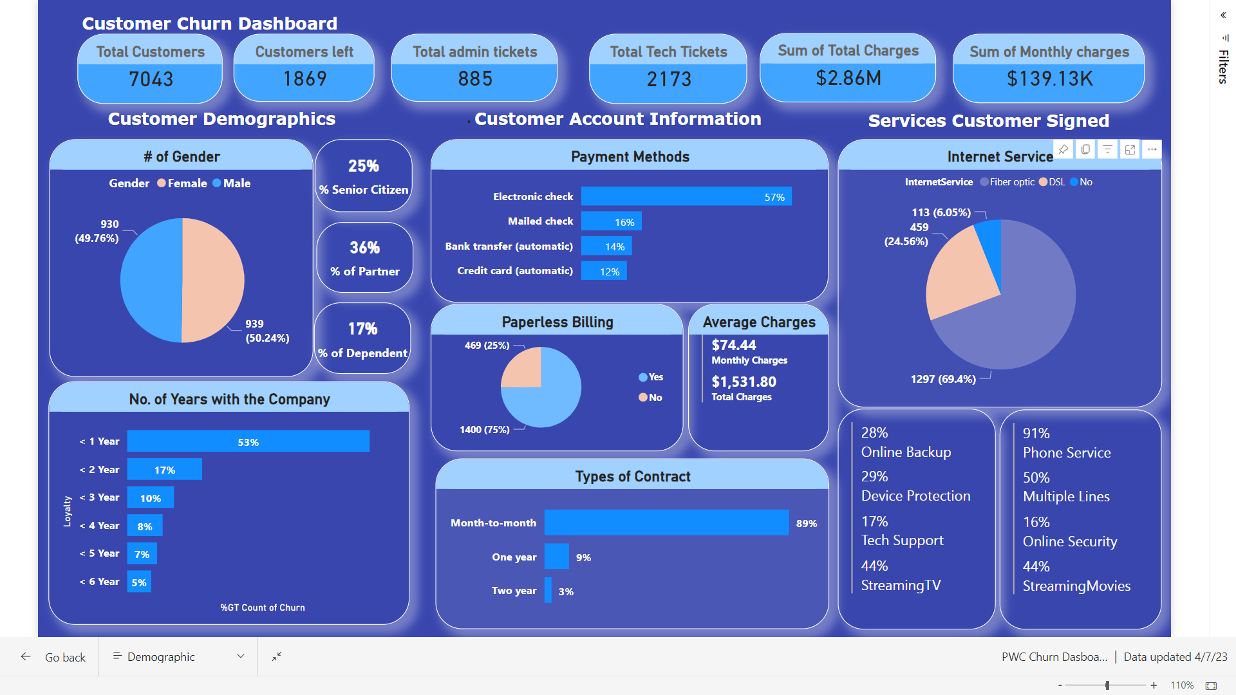Open more options for Internet Service visual
Screen dimensions: 1236x695
tap(1152, 149)
